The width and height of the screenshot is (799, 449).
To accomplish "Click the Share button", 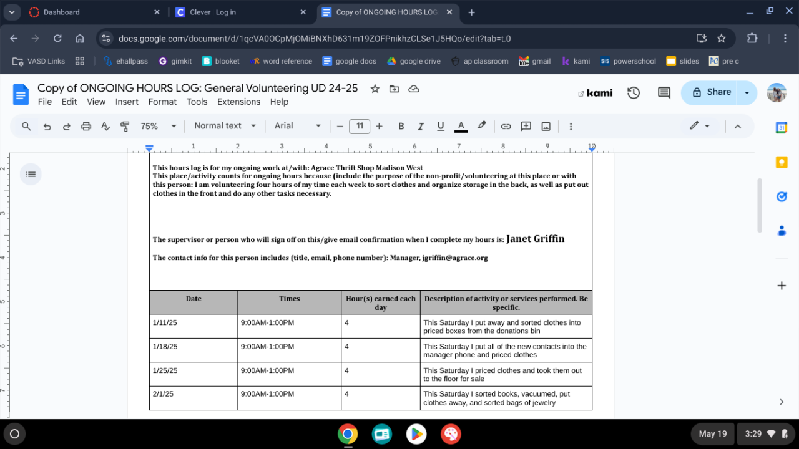I will pyautogui.click(x=712, y=92).
